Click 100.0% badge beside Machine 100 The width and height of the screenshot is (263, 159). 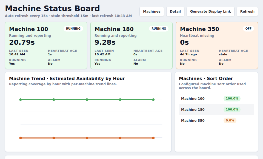(x=232, y=99)
